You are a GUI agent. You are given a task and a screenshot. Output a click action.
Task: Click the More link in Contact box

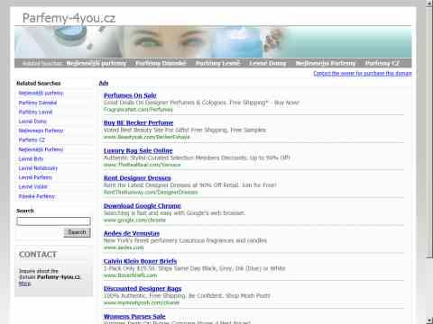[x=24, y=283]
